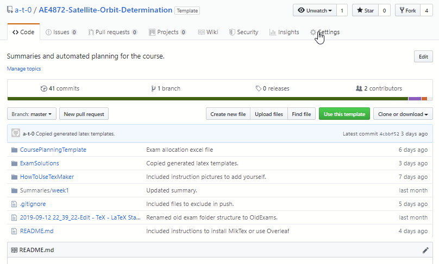The image size is (439, 264).
Task: Click the stargazers count 0
Action: tap(385, 10)
